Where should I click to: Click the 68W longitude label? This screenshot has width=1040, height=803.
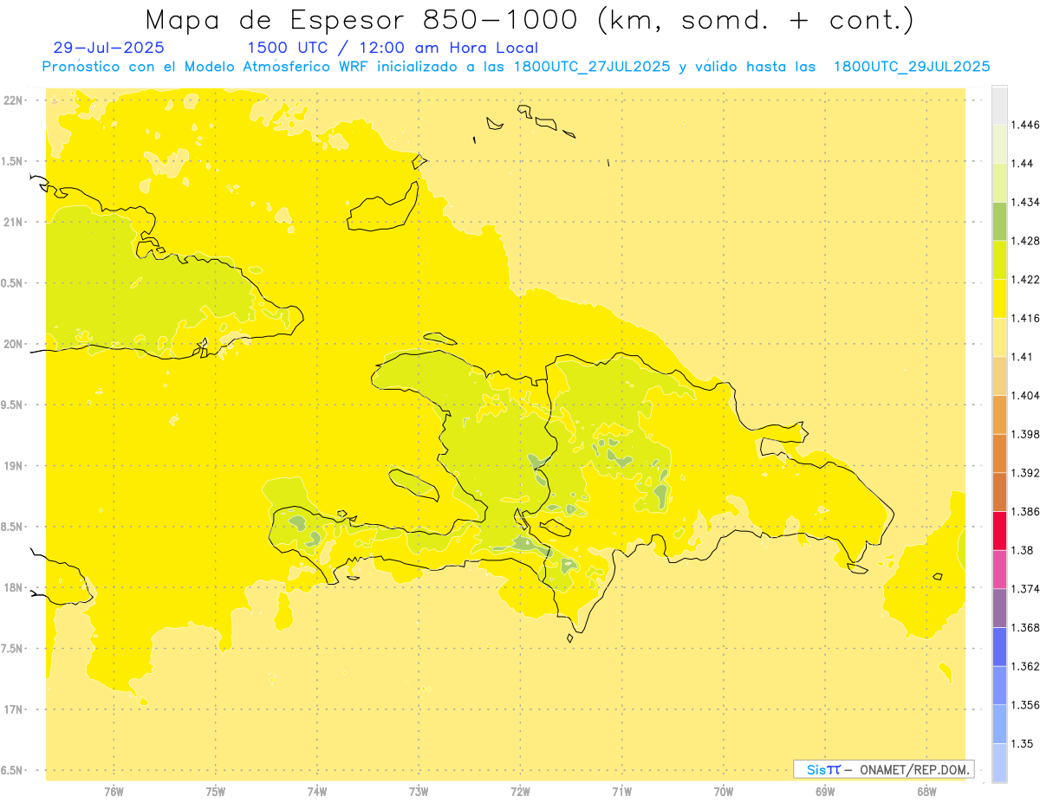(x=926, y=792)
